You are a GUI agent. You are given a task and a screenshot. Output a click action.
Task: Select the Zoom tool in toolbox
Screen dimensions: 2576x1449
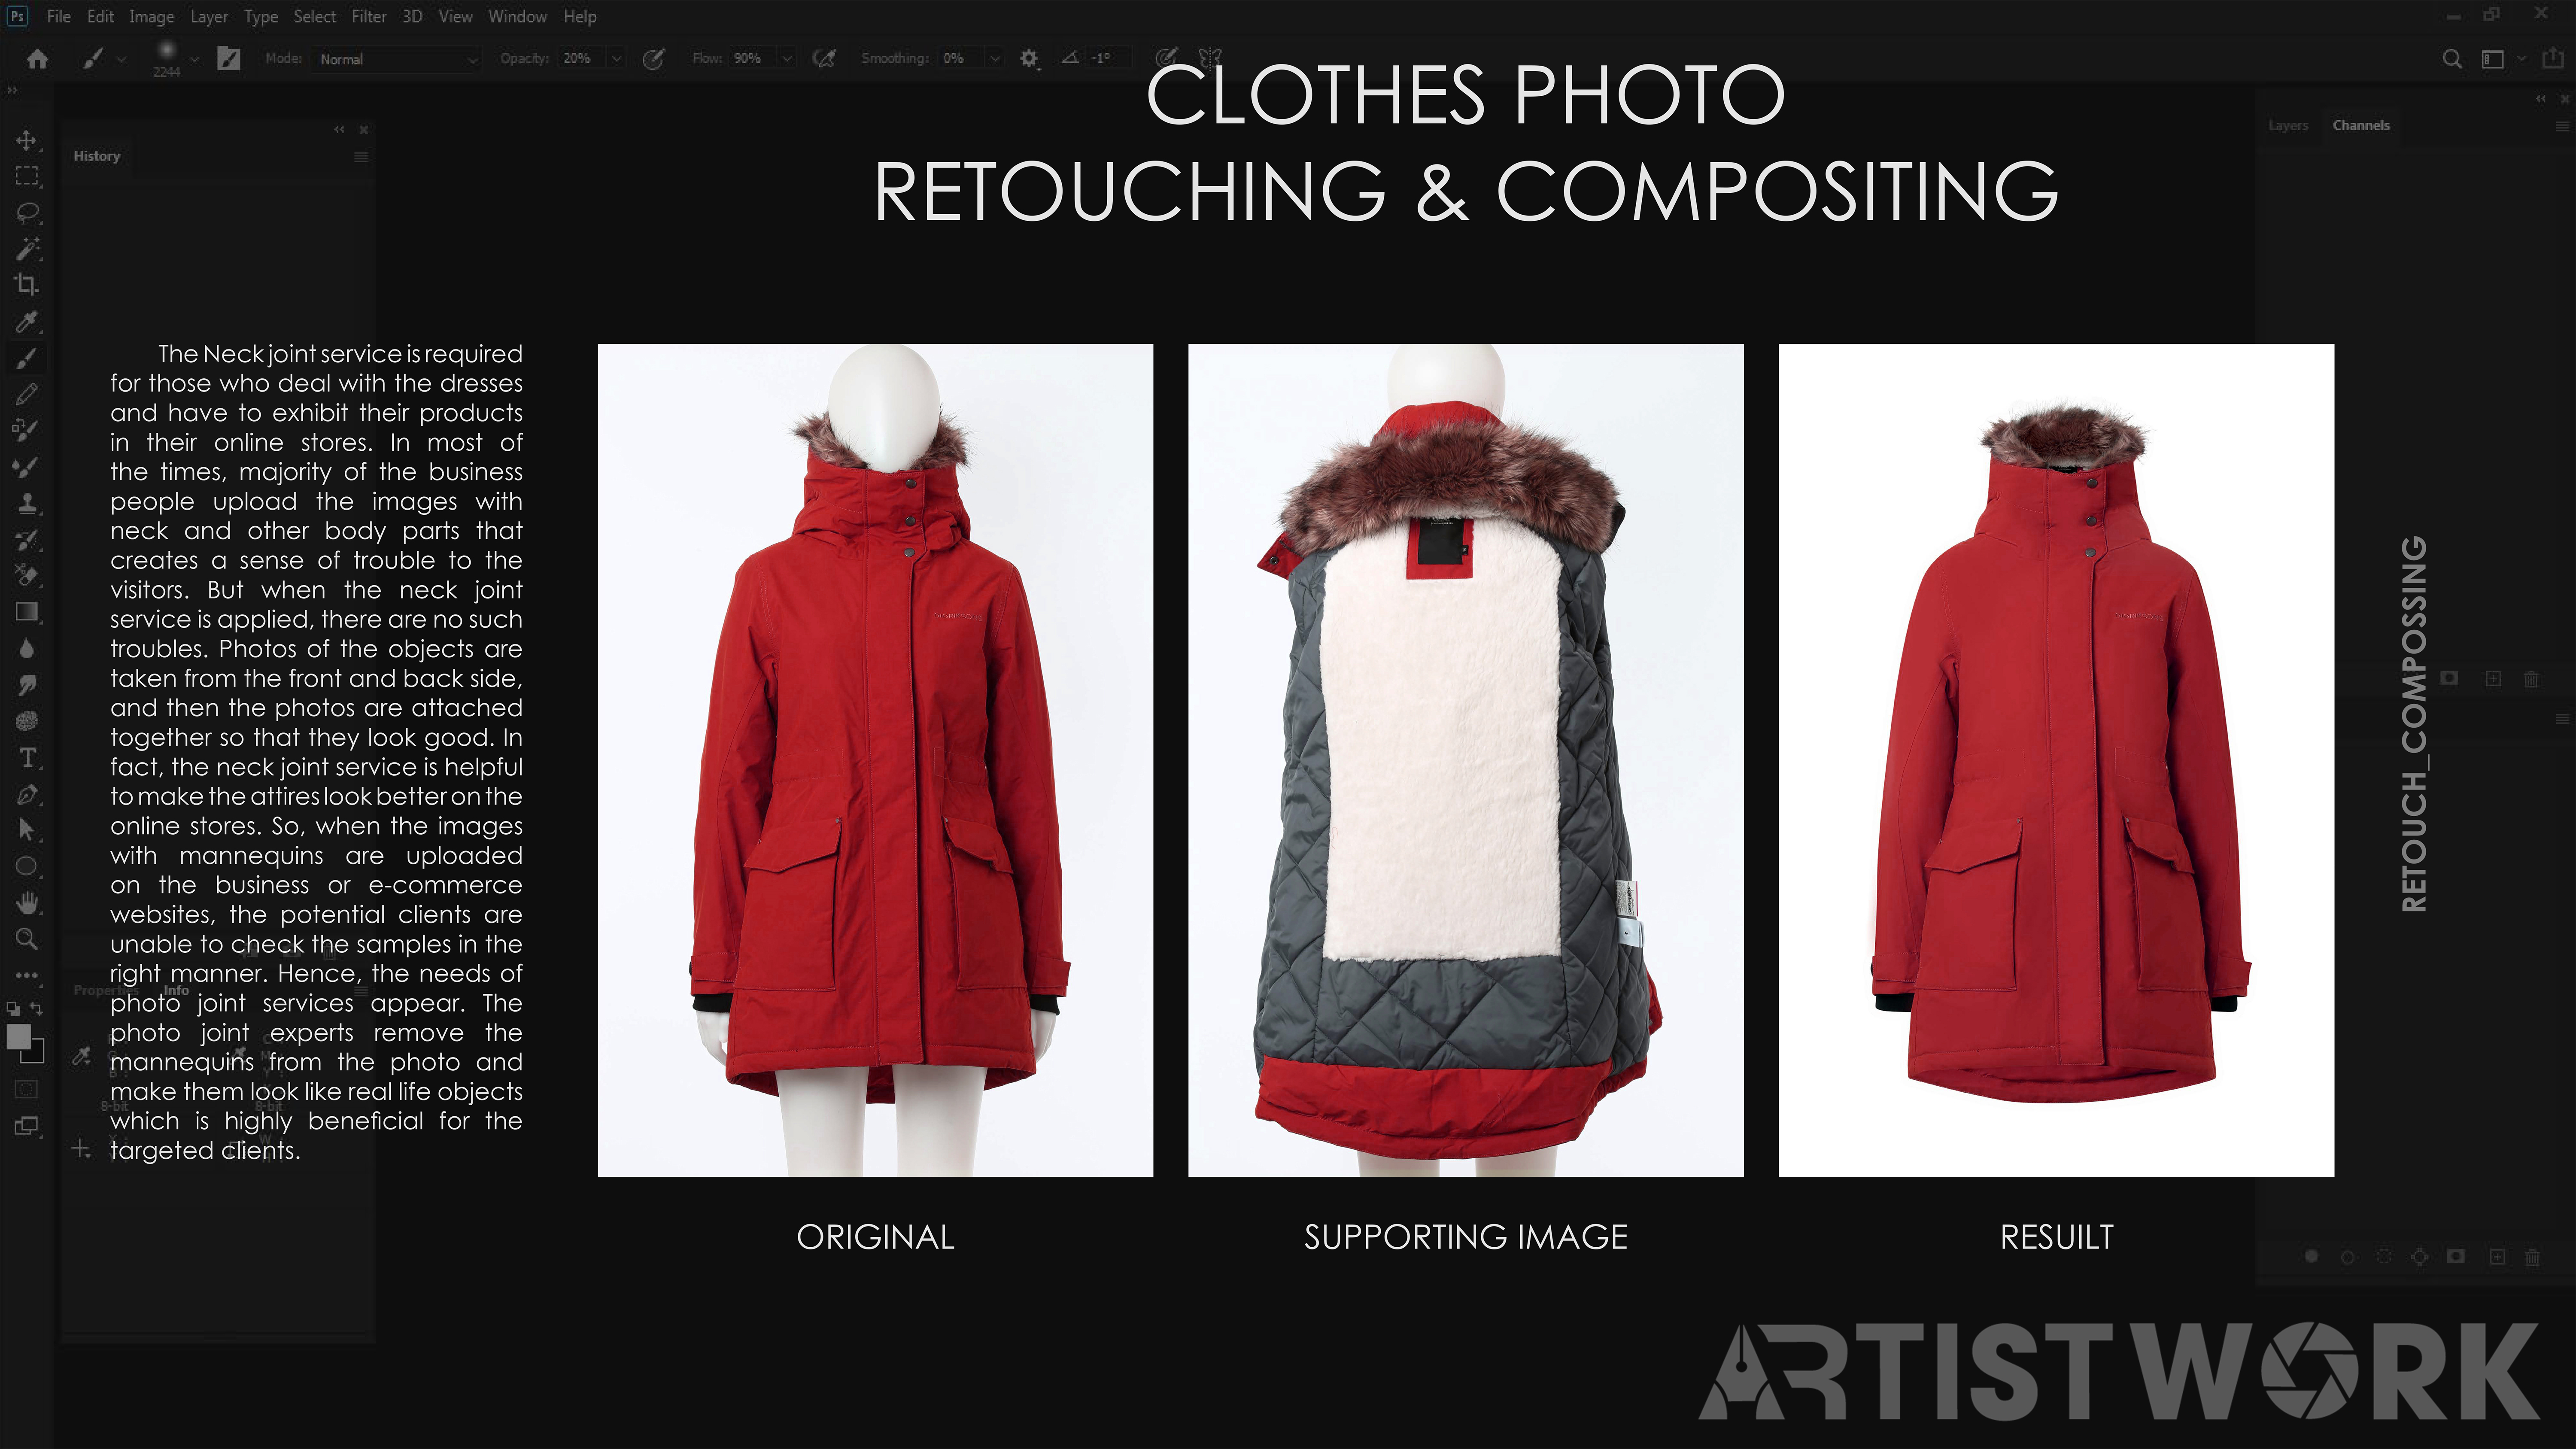click(27, 939)
